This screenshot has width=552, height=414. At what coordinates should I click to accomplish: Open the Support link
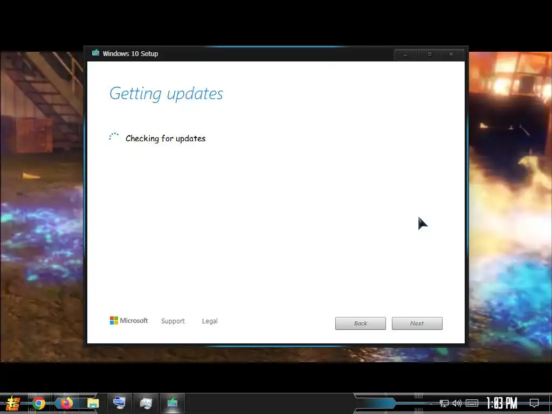(173, 321)
